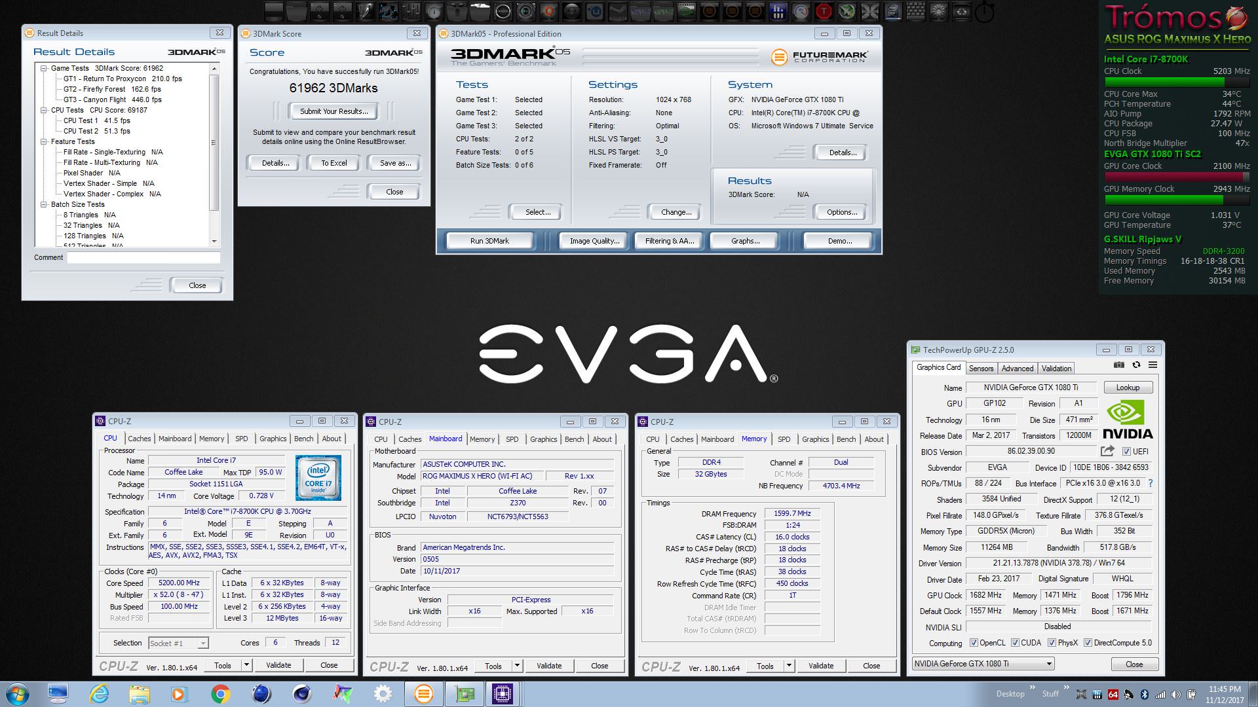Screen dimensions: 1258x707
Task: Open Windows Explorer folder on the taskbar
Action: pos(140,694)
